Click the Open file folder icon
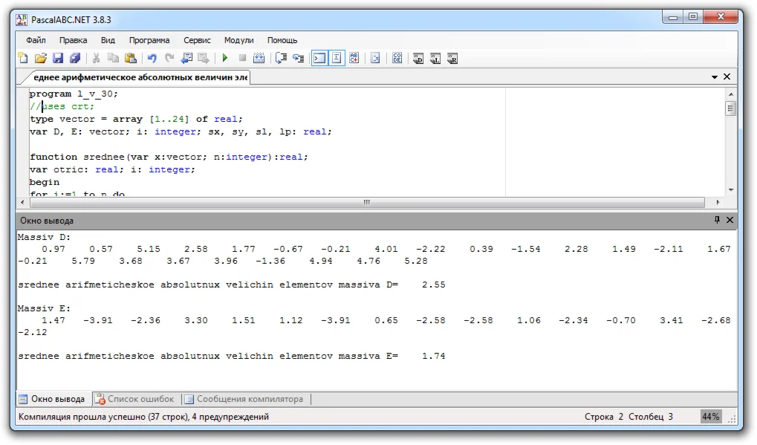The image size is (757, 445). point(41,58)
